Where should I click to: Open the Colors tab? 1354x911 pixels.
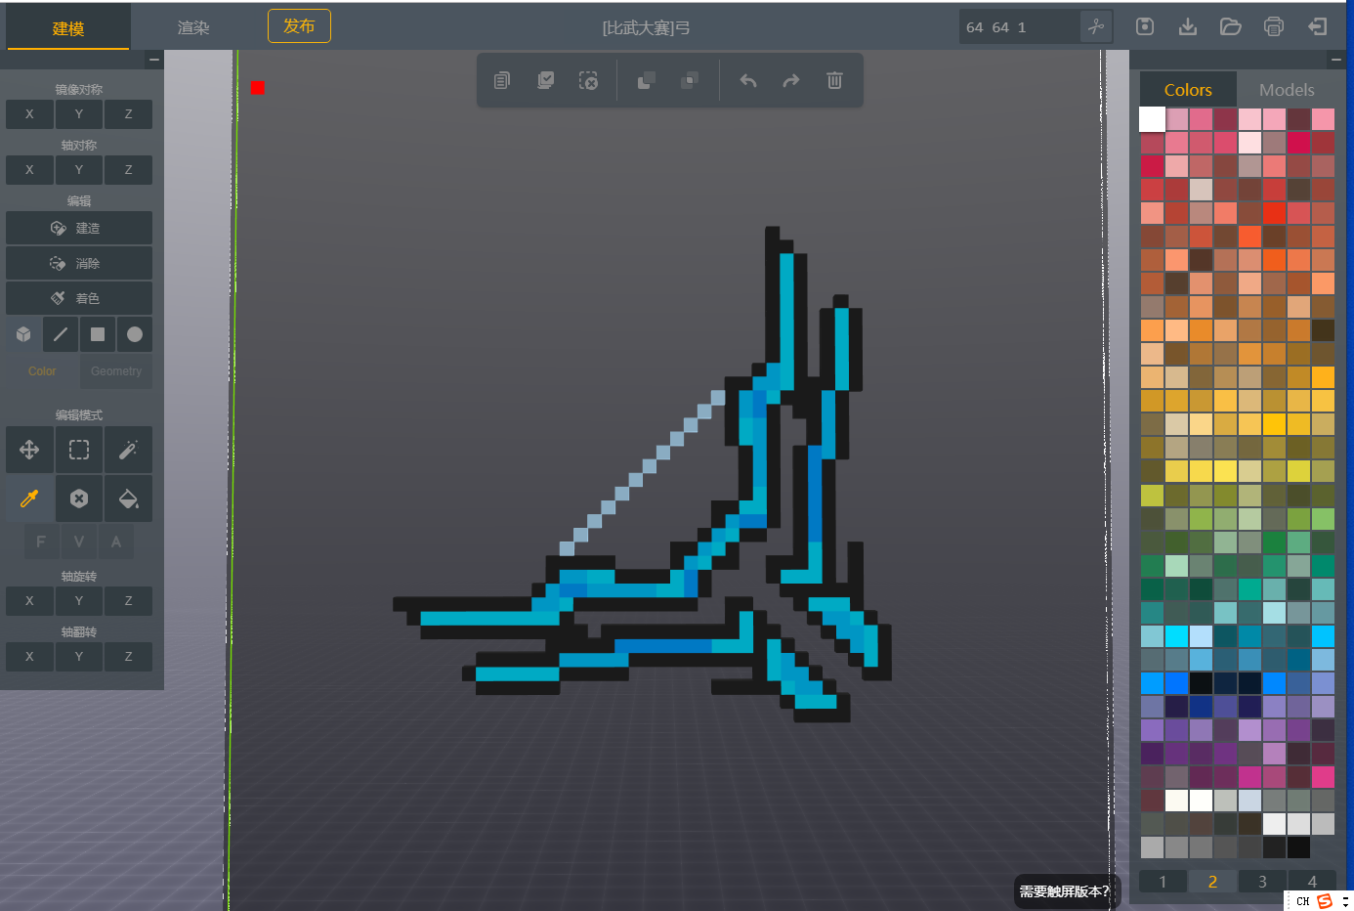coord(1188,90)
